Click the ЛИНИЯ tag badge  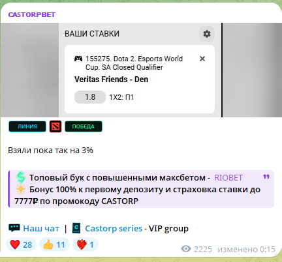pyautogui.click(x=27, y=126)
